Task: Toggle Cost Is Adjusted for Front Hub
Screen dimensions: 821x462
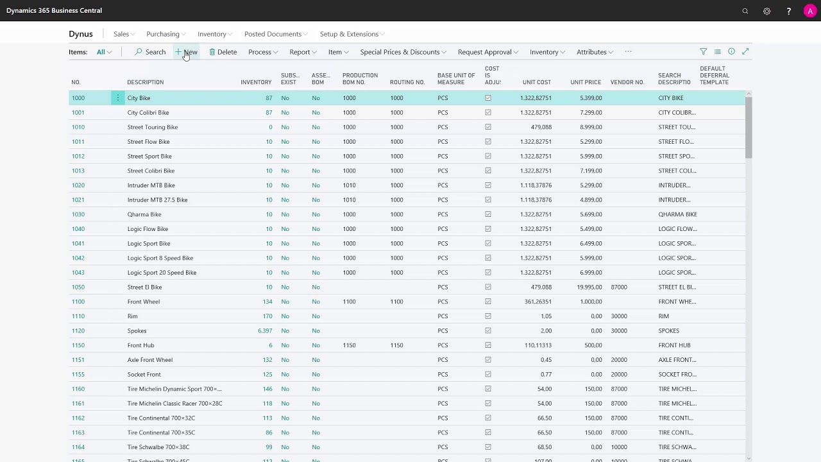Action: pos(488,345)
